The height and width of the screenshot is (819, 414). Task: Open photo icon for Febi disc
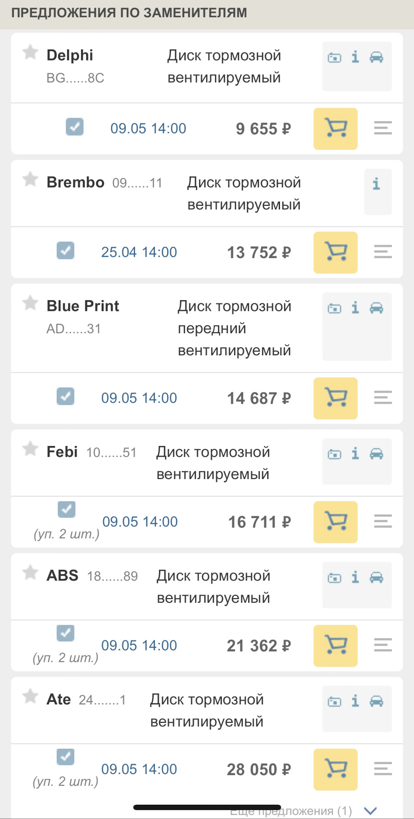coord(334,454)
